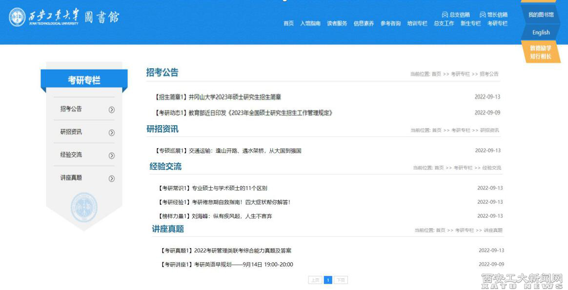Image resolution: width=568 pixels, height=290 pixels.
Task: Click the round emblem below the sidebar
Action: [x=84, y=207]
